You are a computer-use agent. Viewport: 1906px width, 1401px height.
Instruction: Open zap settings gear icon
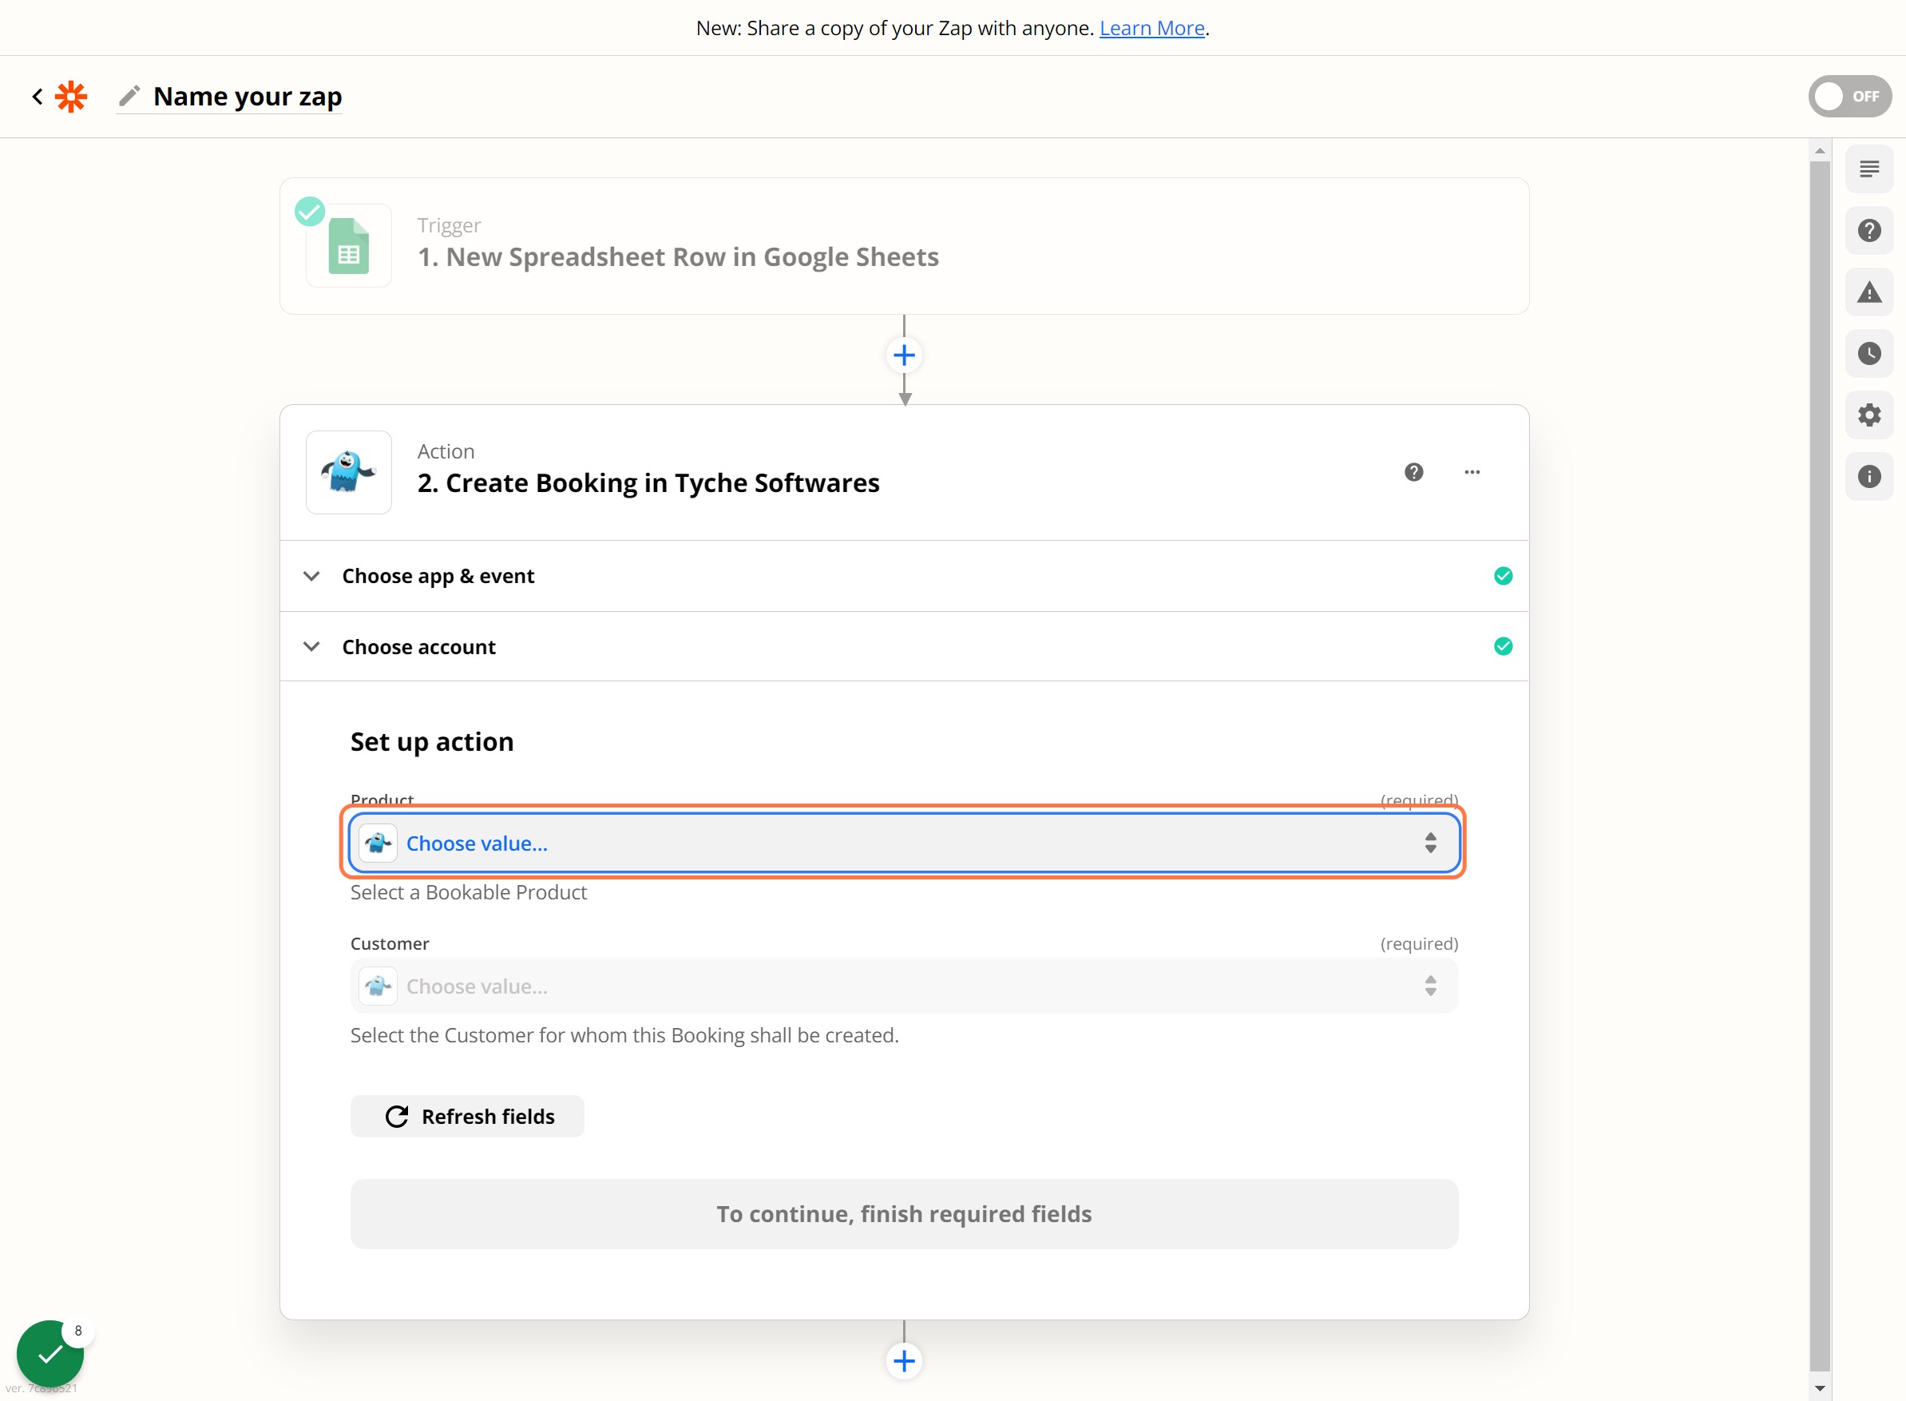click(1868, 415)
